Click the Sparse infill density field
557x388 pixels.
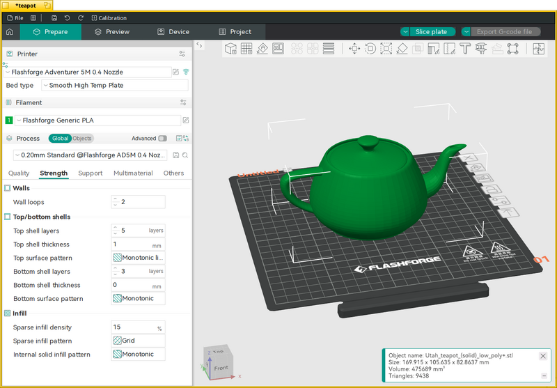coord(138,327)
